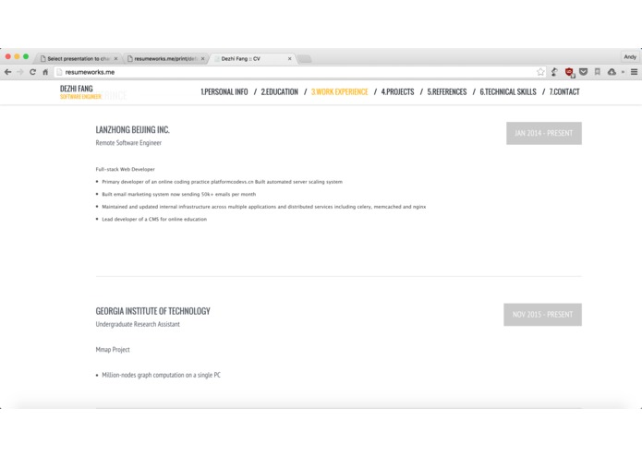Image resolution: width=642 pixels, height=456 pixels.
Task: Click the 'Lead developer of a CMS' bullet
Action: (154, 219)
